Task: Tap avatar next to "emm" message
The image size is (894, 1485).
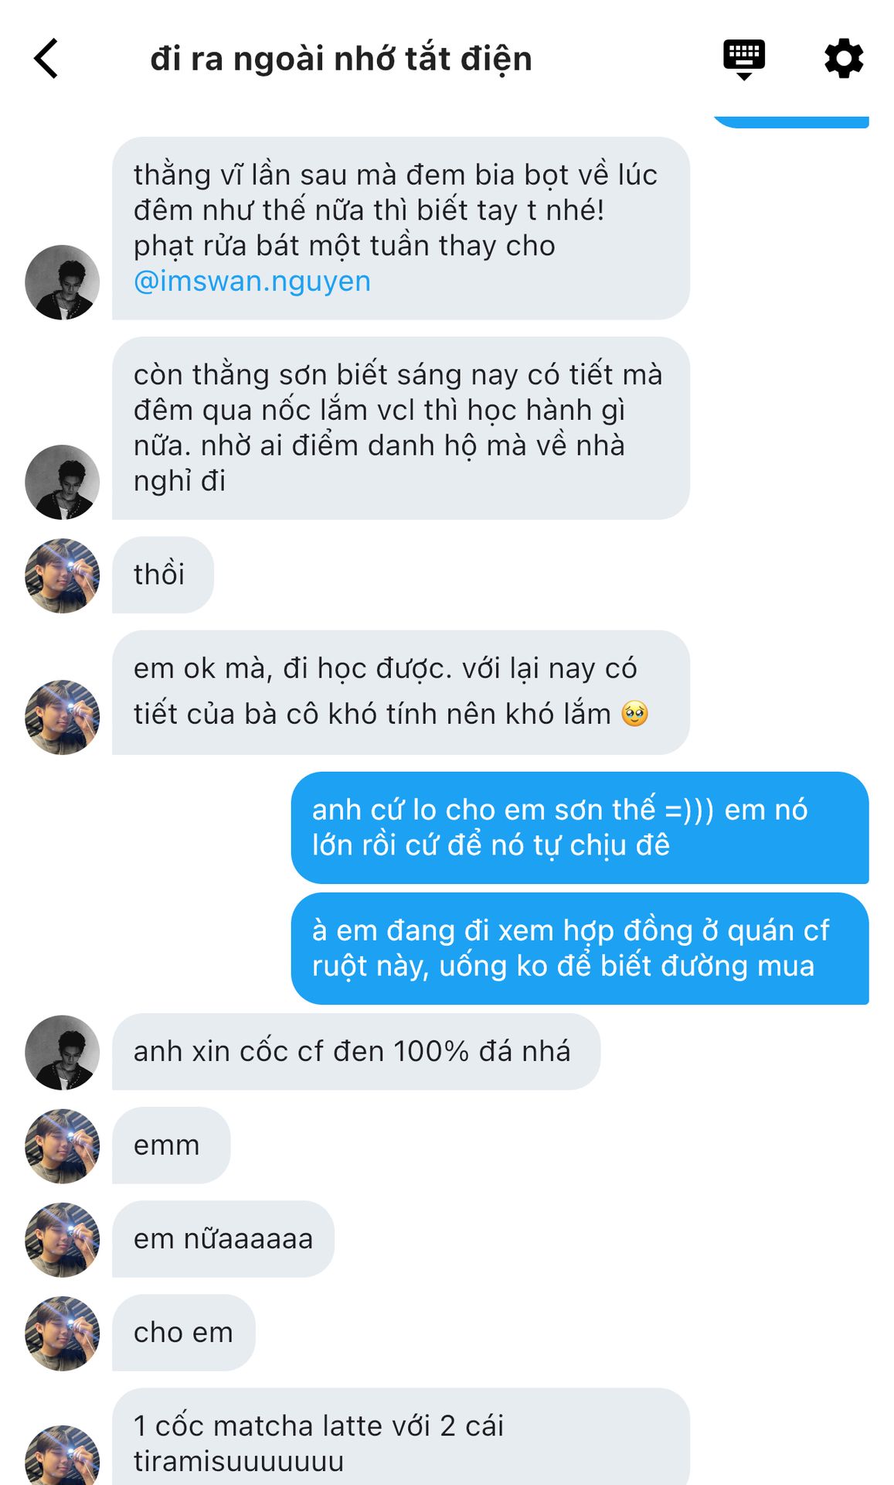Action: [63, 1146]
